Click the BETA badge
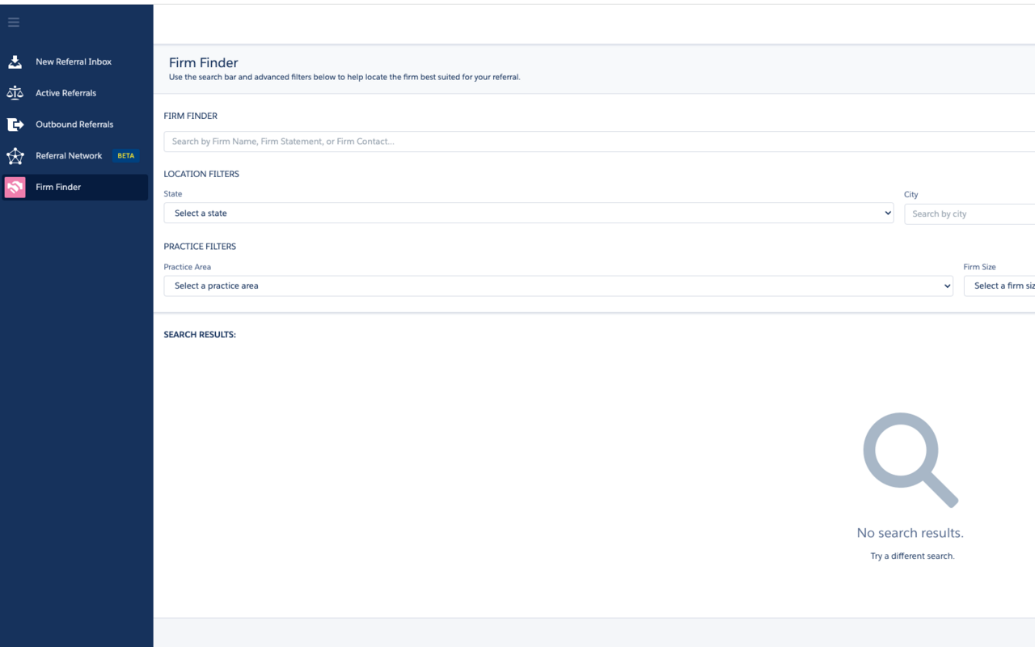Screen dimensions: 1035x647 click(x=126, y=156)
